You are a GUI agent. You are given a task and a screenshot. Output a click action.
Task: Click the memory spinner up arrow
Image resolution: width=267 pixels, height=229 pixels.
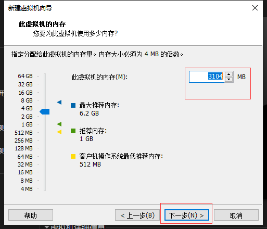tap(229, 74)
